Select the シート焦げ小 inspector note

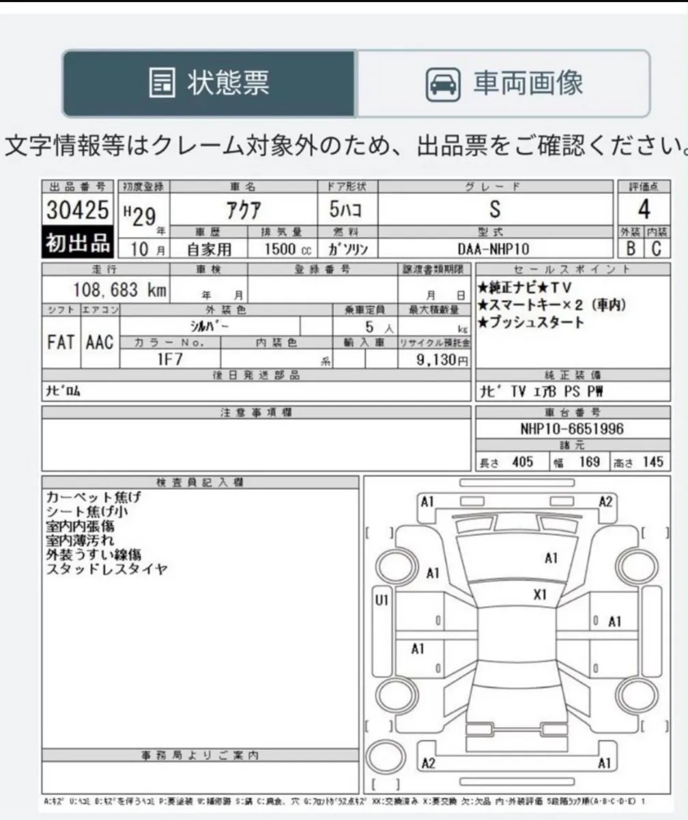[87, 512]
